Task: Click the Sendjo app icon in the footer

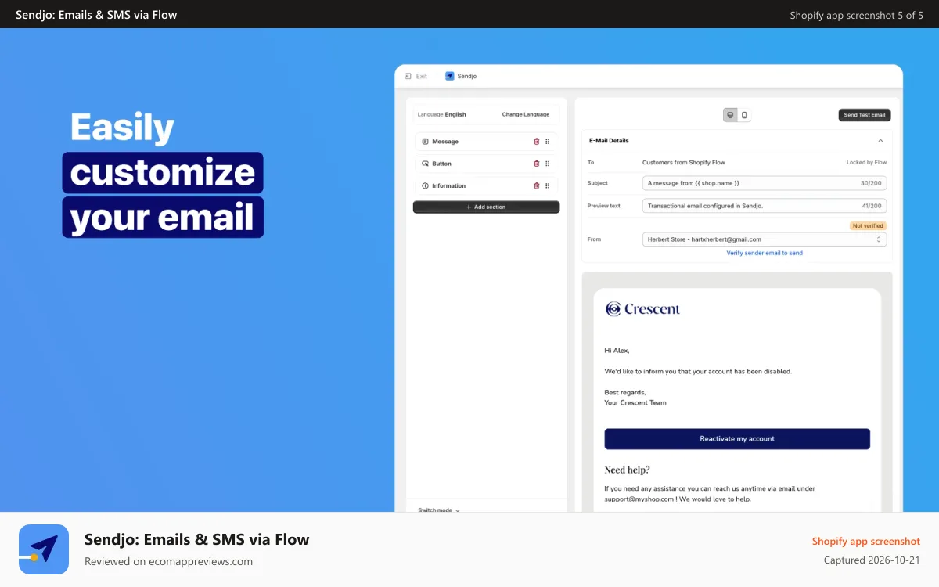Action: click(x=44, y=549)
